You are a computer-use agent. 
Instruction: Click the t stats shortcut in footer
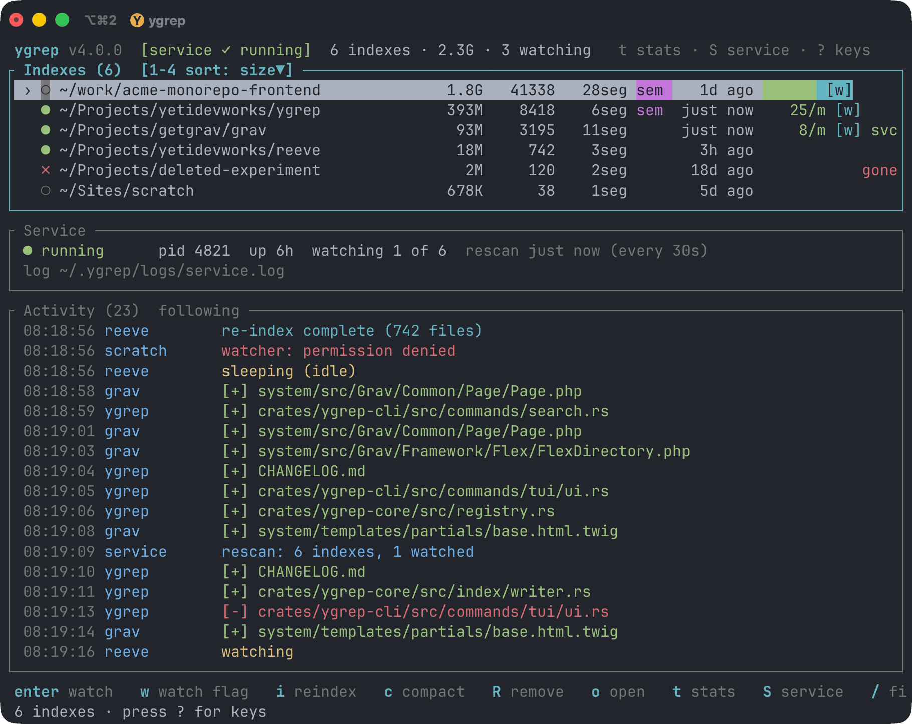(704, 692)
